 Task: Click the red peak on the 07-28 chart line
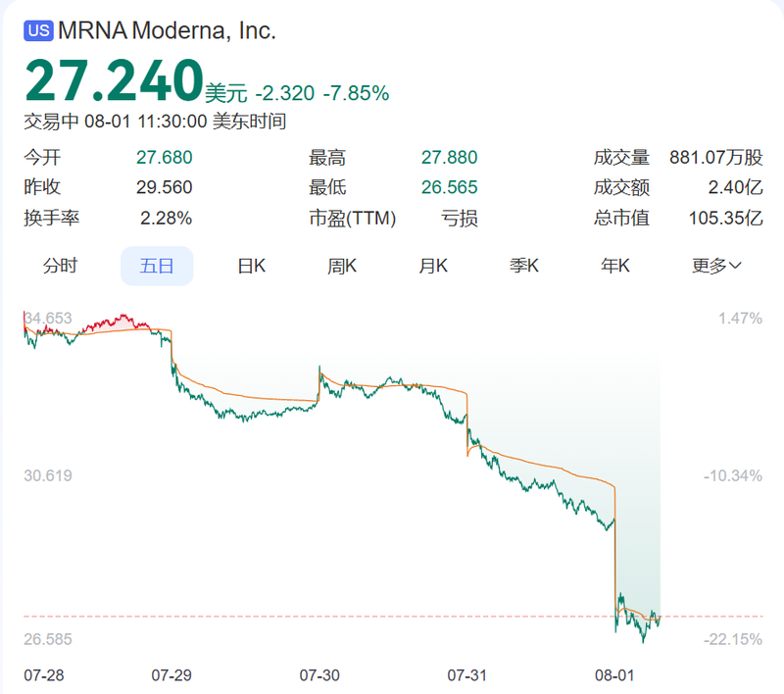tap(123, 317)
